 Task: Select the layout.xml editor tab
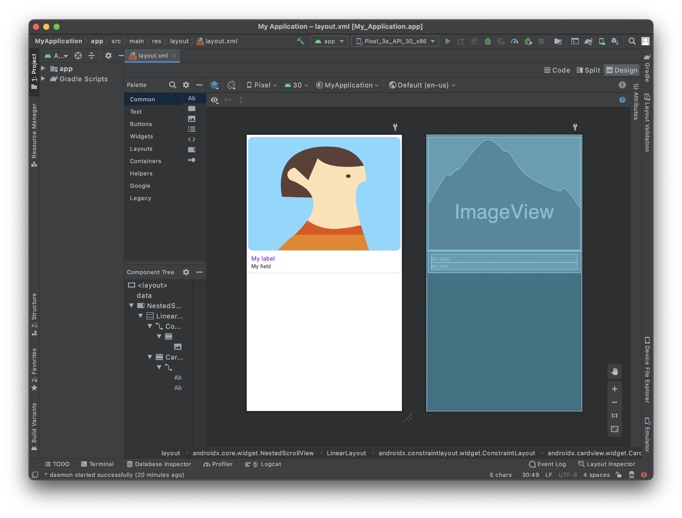(x=152, y=56)
